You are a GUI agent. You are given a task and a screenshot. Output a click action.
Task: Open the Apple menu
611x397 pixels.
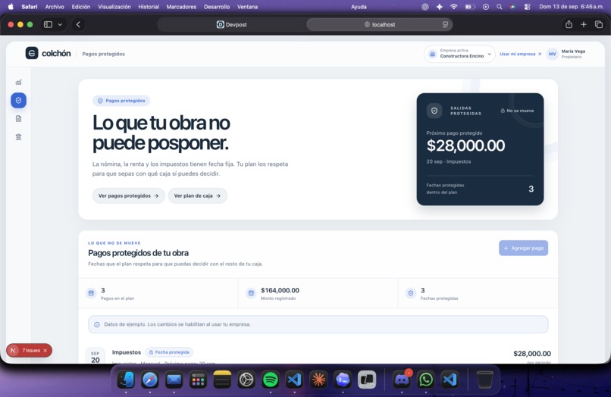point(11,7)
